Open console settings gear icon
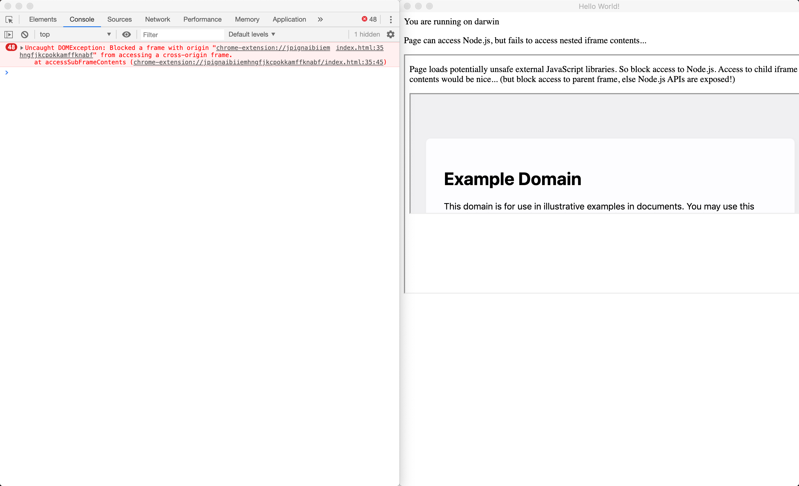 tap(390, 34)
